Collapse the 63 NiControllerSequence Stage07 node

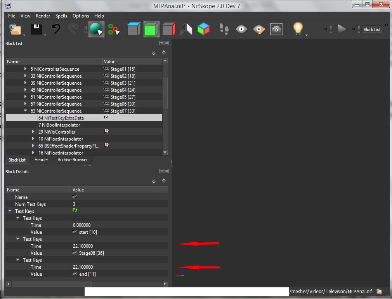26,111
